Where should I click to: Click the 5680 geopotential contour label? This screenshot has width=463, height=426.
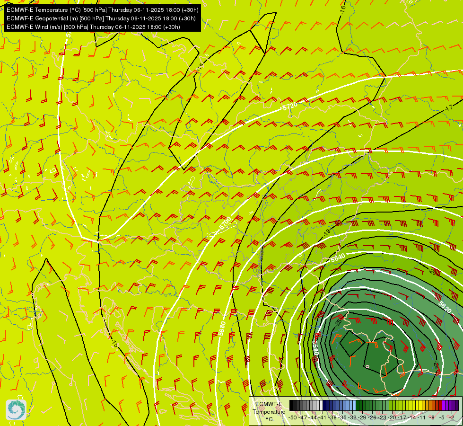click(222, 328)
